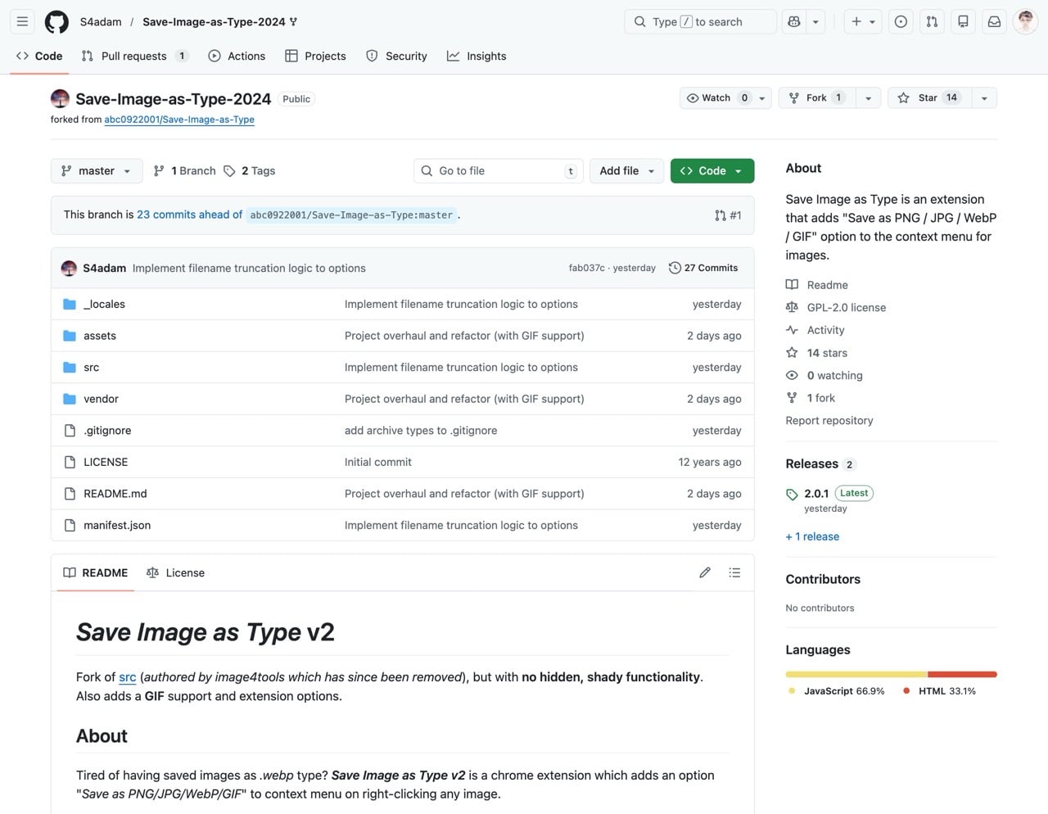
Task: Toggle Watch on this repository
Action: click(709, 98)
